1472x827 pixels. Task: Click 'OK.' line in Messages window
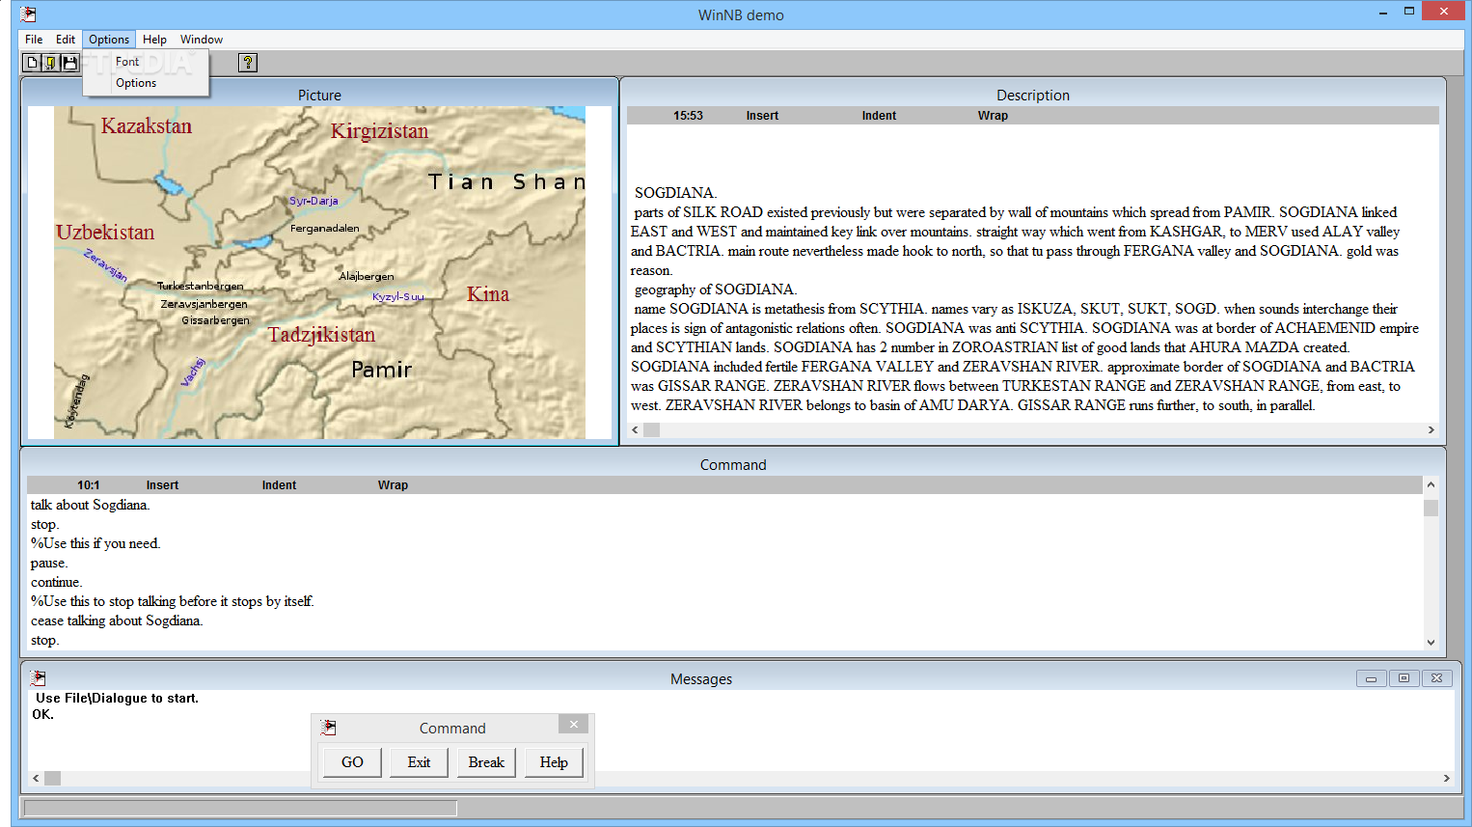43,714
